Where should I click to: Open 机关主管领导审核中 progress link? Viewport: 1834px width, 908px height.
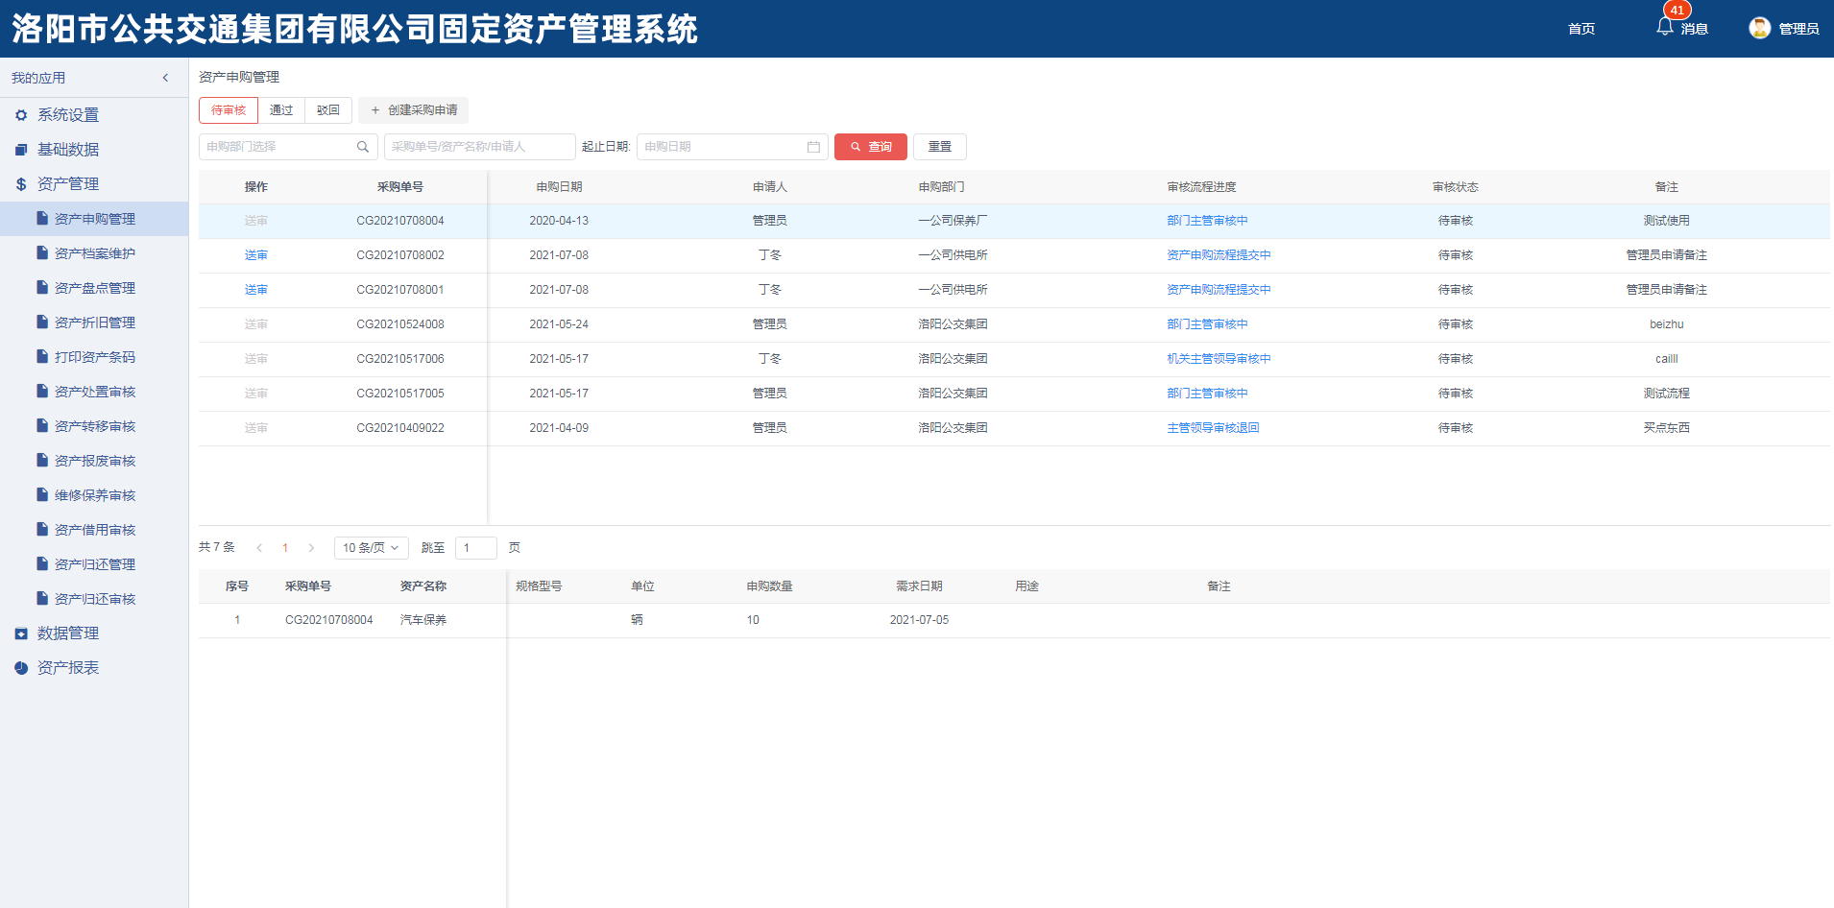click(x=1219, y=359)
